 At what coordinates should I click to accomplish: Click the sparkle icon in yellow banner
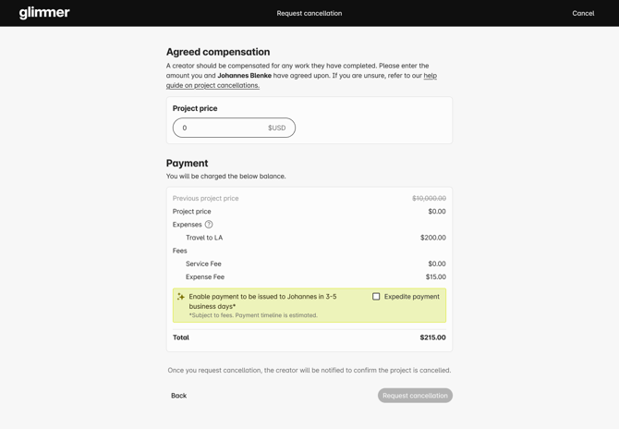pyautogui.click(x=181, y=297)
